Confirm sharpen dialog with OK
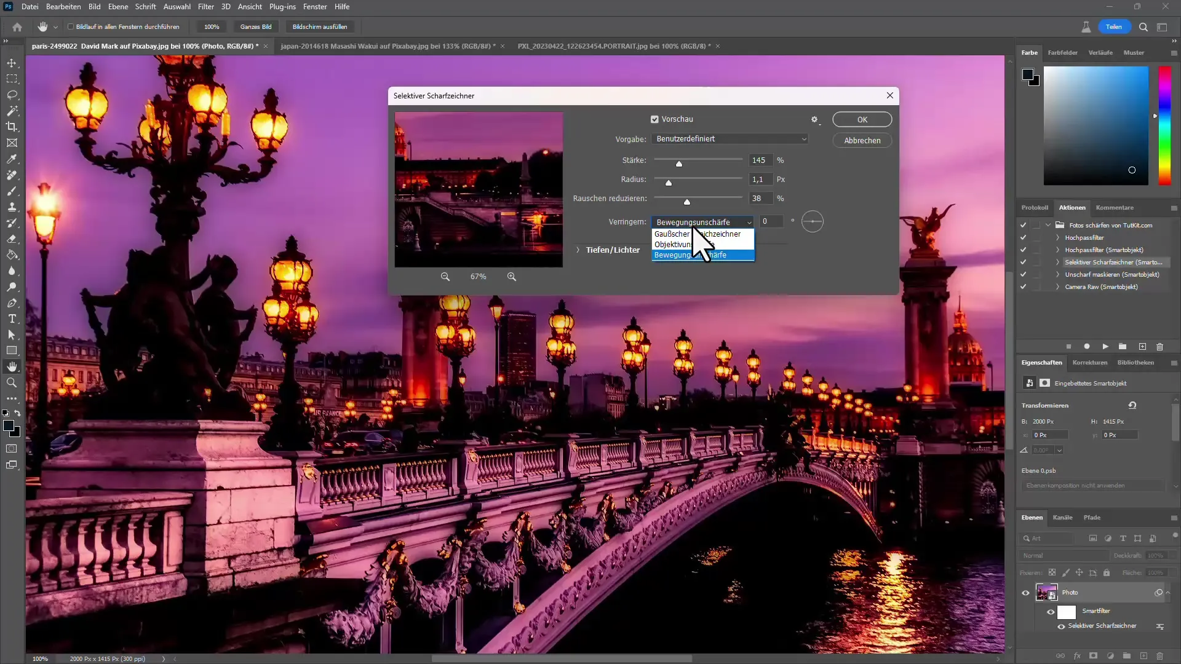 click(862, 119)
